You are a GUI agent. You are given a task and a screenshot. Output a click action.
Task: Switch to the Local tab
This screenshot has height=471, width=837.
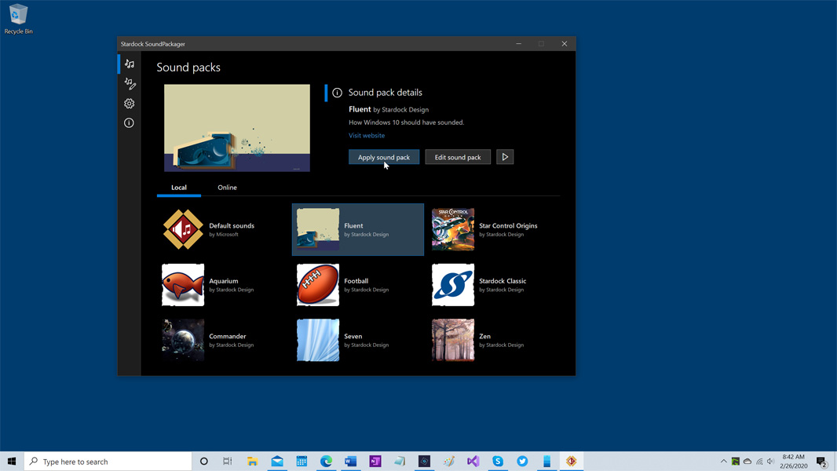point(179,188)
